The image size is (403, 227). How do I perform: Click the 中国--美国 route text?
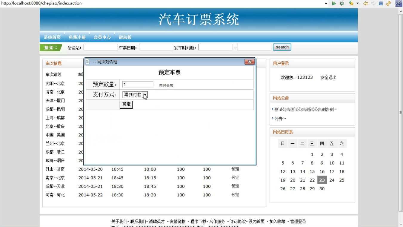55,135
